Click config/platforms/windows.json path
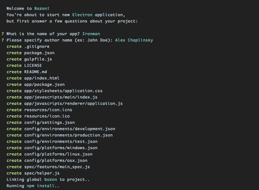The image size is (259, 190). pos(61,148)
